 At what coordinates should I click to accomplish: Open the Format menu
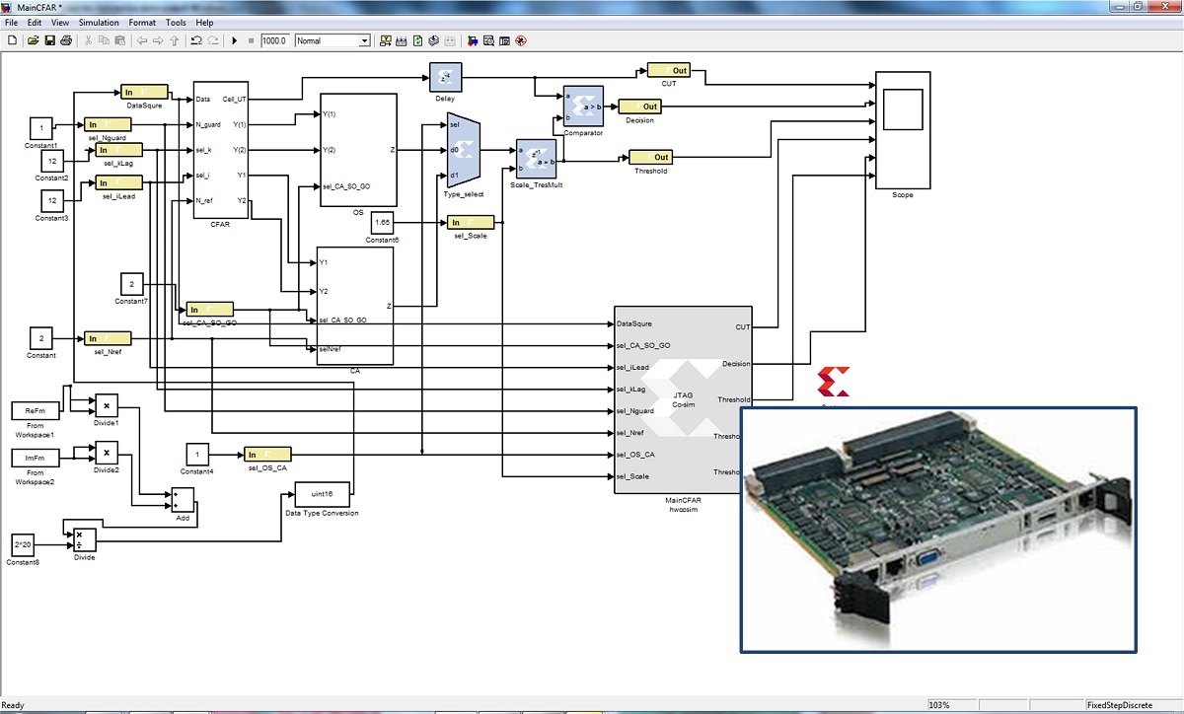[x=142, y=22]
